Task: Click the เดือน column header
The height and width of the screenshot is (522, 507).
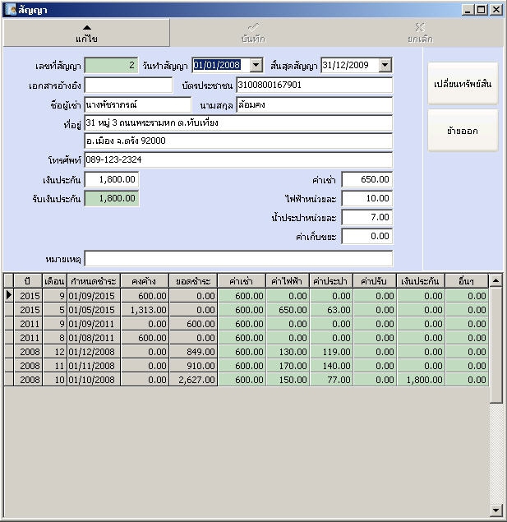Action: 54,281
